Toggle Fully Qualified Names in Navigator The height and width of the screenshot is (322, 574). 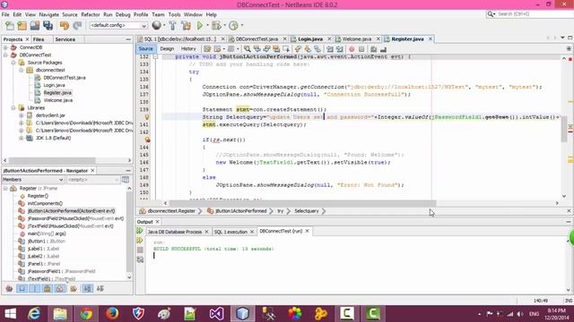(x=74, y=289)
